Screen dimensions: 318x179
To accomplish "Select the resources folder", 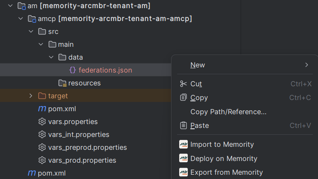I will click(84, 83).
